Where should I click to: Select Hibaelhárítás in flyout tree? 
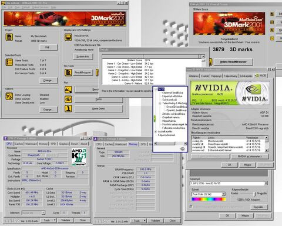click(169, 121)
